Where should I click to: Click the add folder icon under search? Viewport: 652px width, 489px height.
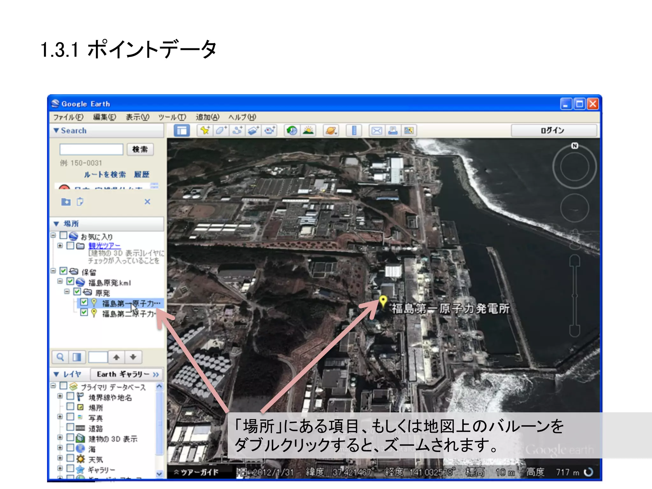[66, 202]
